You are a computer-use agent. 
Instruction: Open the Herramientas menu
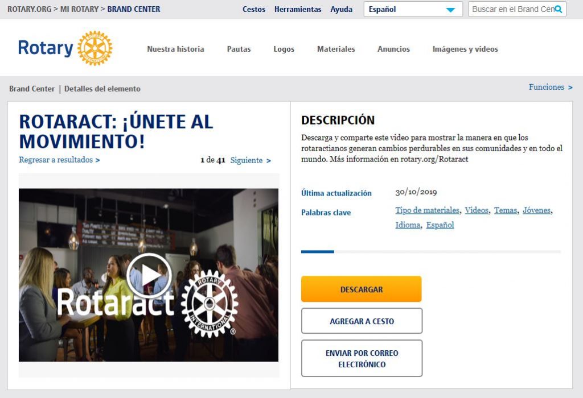click(298, 9)
